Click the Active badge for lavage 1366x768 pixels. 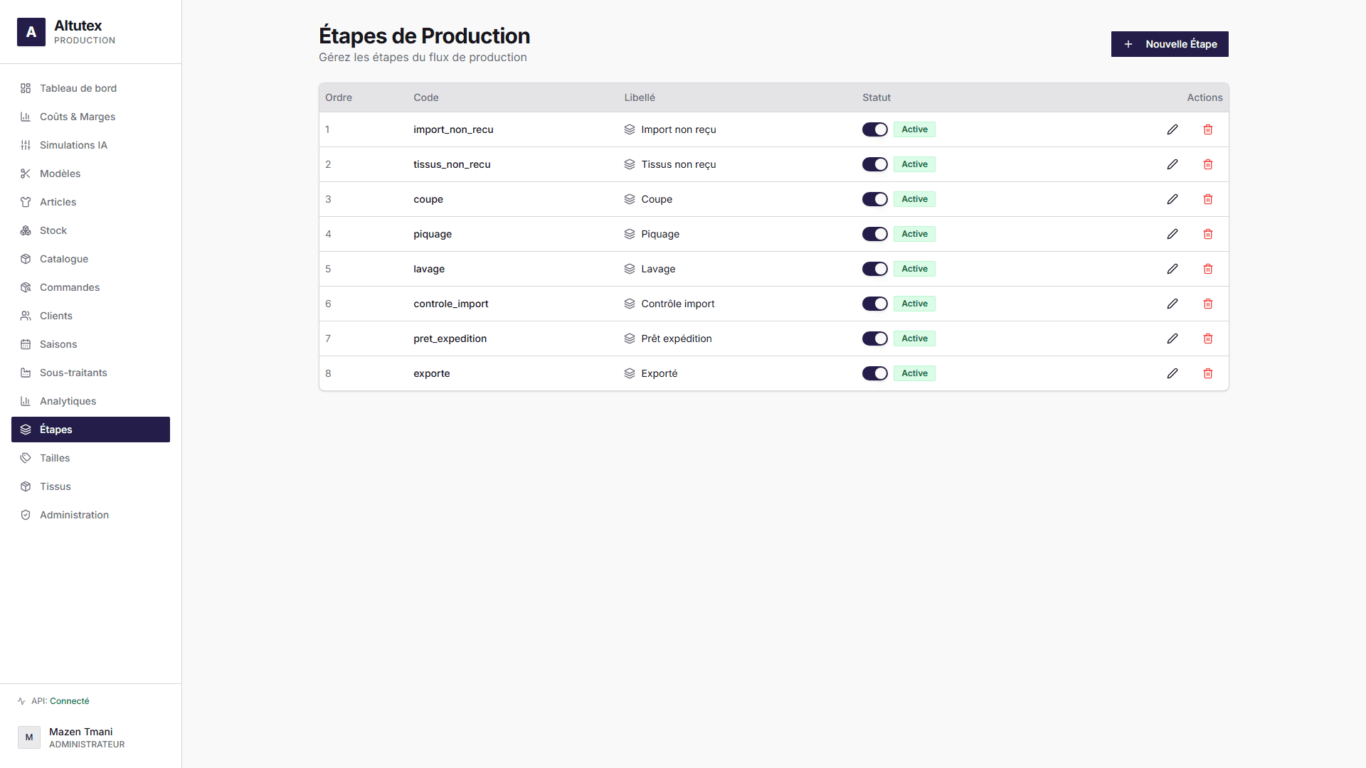tap(914, 269)
